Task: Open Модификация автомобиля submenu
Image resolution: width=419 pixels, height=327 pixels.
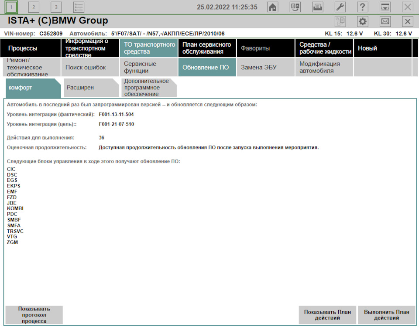Action: click(x=324, y=67)
